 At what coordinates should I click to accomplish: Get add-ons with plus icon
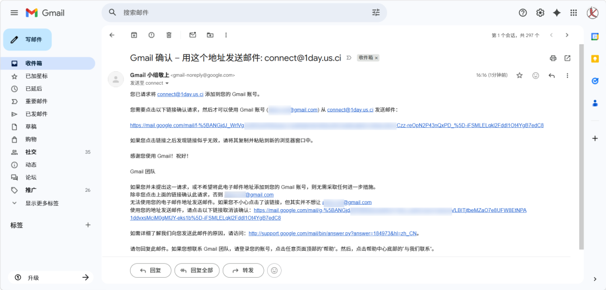click(x=595, y=138)
